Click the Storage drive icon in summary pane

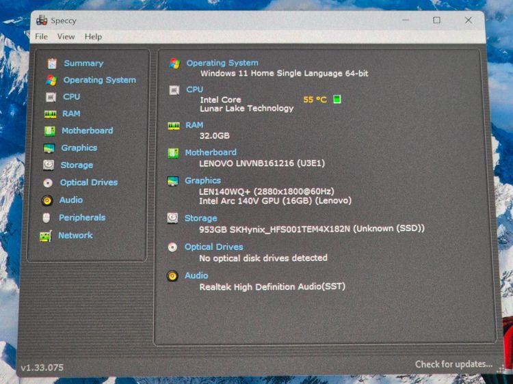coord(172,218)
